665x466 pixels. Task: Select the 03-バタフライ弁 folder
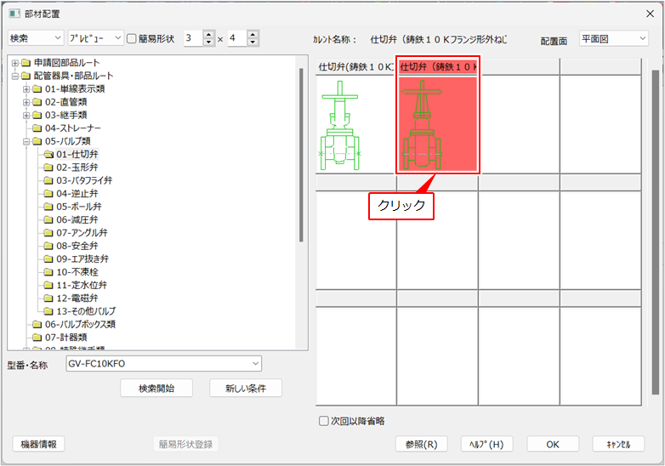tap(83, 180)
